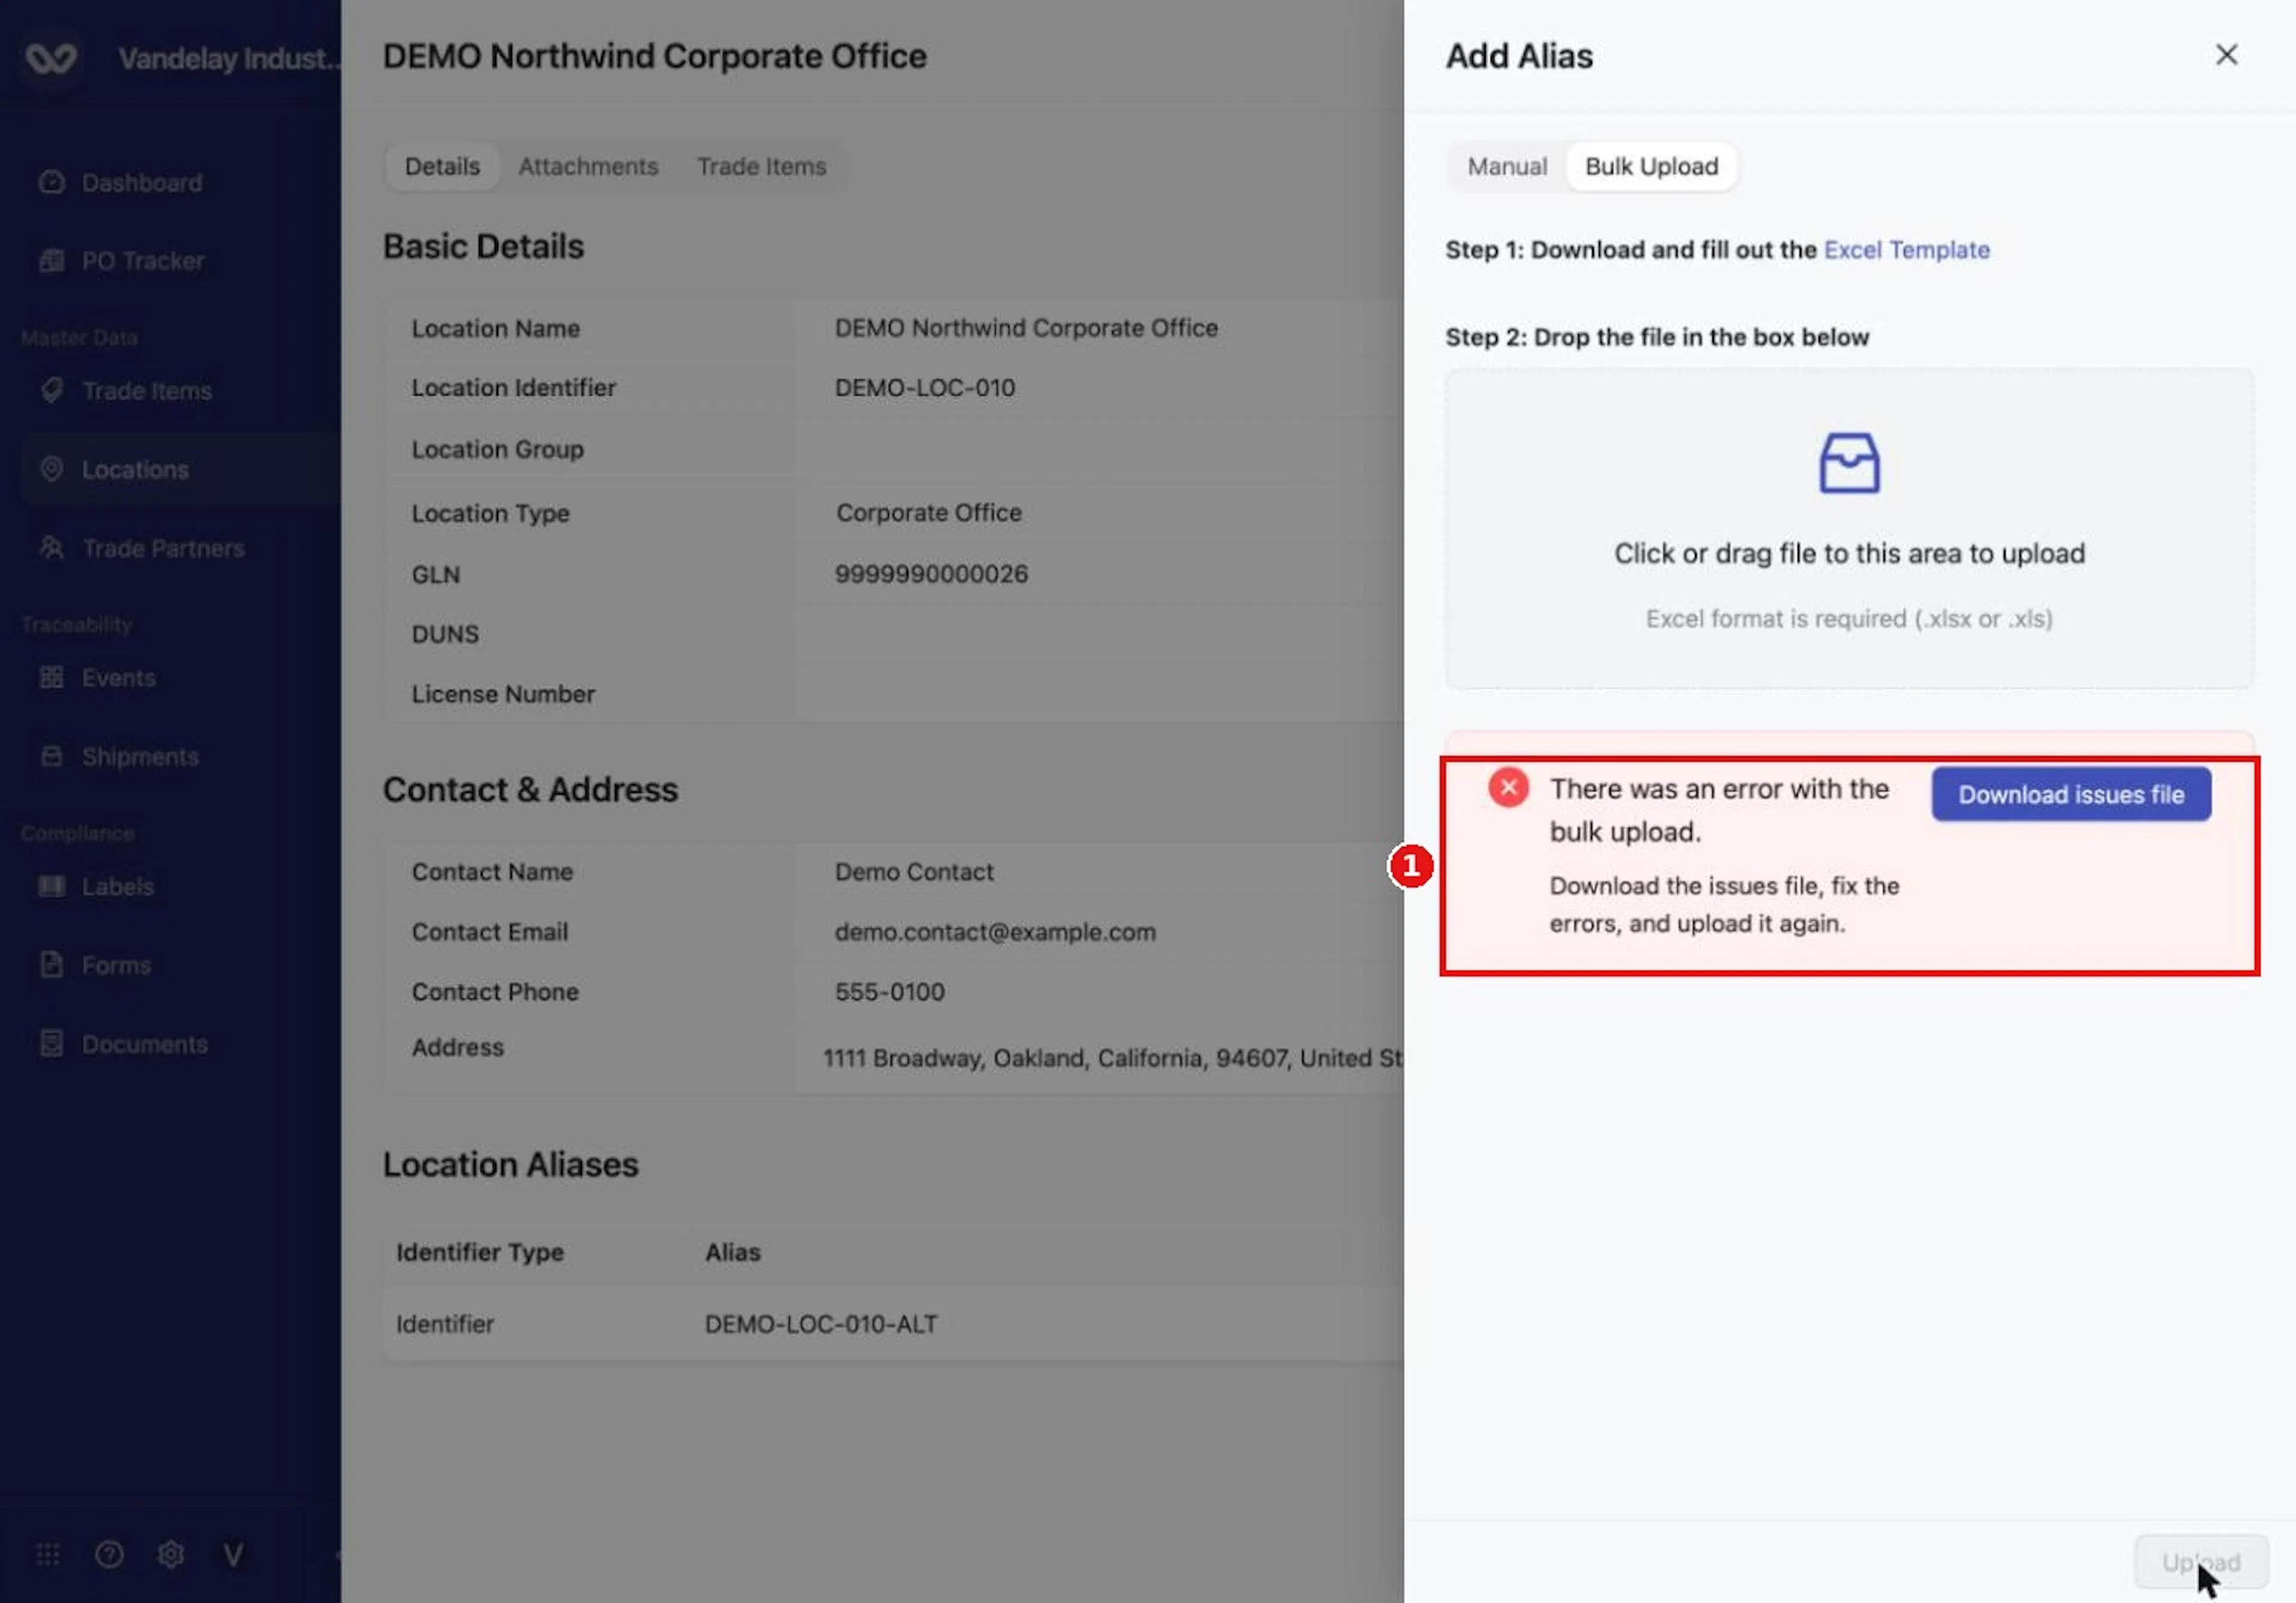This screenshot has height=1603, width=2296.
Task: Click the Vandelay Industries logo icon
Action: pos(50,58)
